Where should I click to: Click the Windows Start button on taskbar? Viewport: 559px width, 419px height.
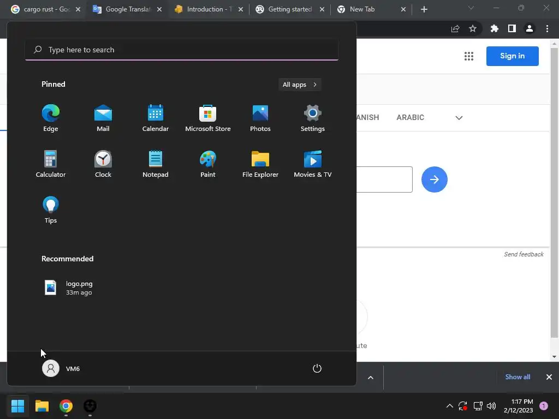tap(17, 406)
